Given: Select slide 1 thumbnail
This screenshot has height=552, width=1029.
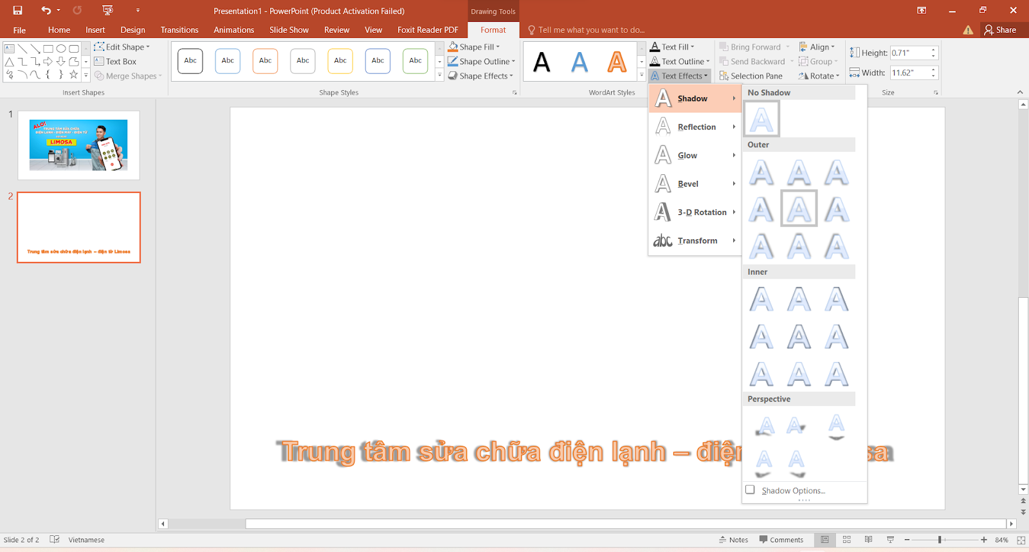Looking at the screenshot, I should pyautogui.click(x=78, y=145).
